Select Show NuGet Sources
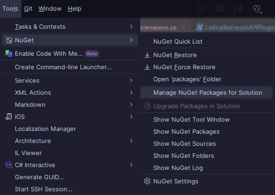The image size is (275, 195). click(x=206, y=143)
